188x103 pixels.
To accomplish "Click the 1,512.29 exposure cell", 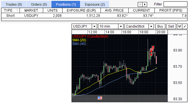I will click(82, 15).
